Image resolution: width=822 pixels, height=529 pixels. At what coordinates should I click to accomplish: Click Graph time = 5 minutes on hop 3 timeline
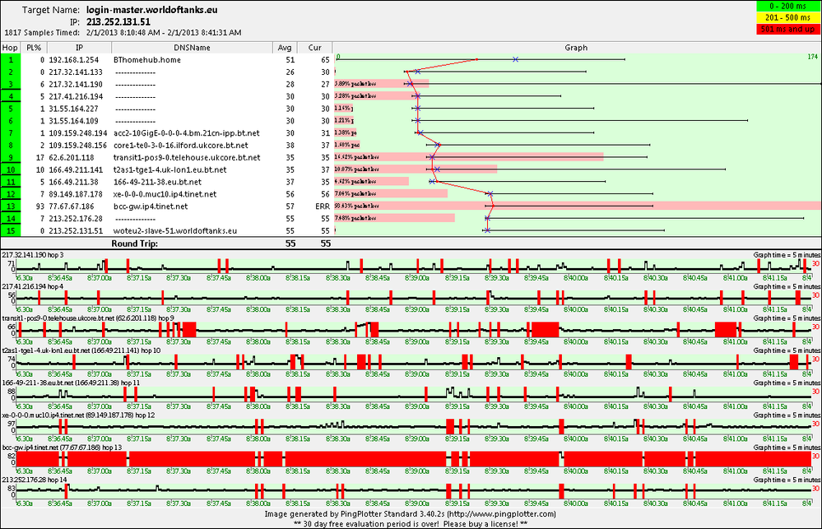coord(787,255)
